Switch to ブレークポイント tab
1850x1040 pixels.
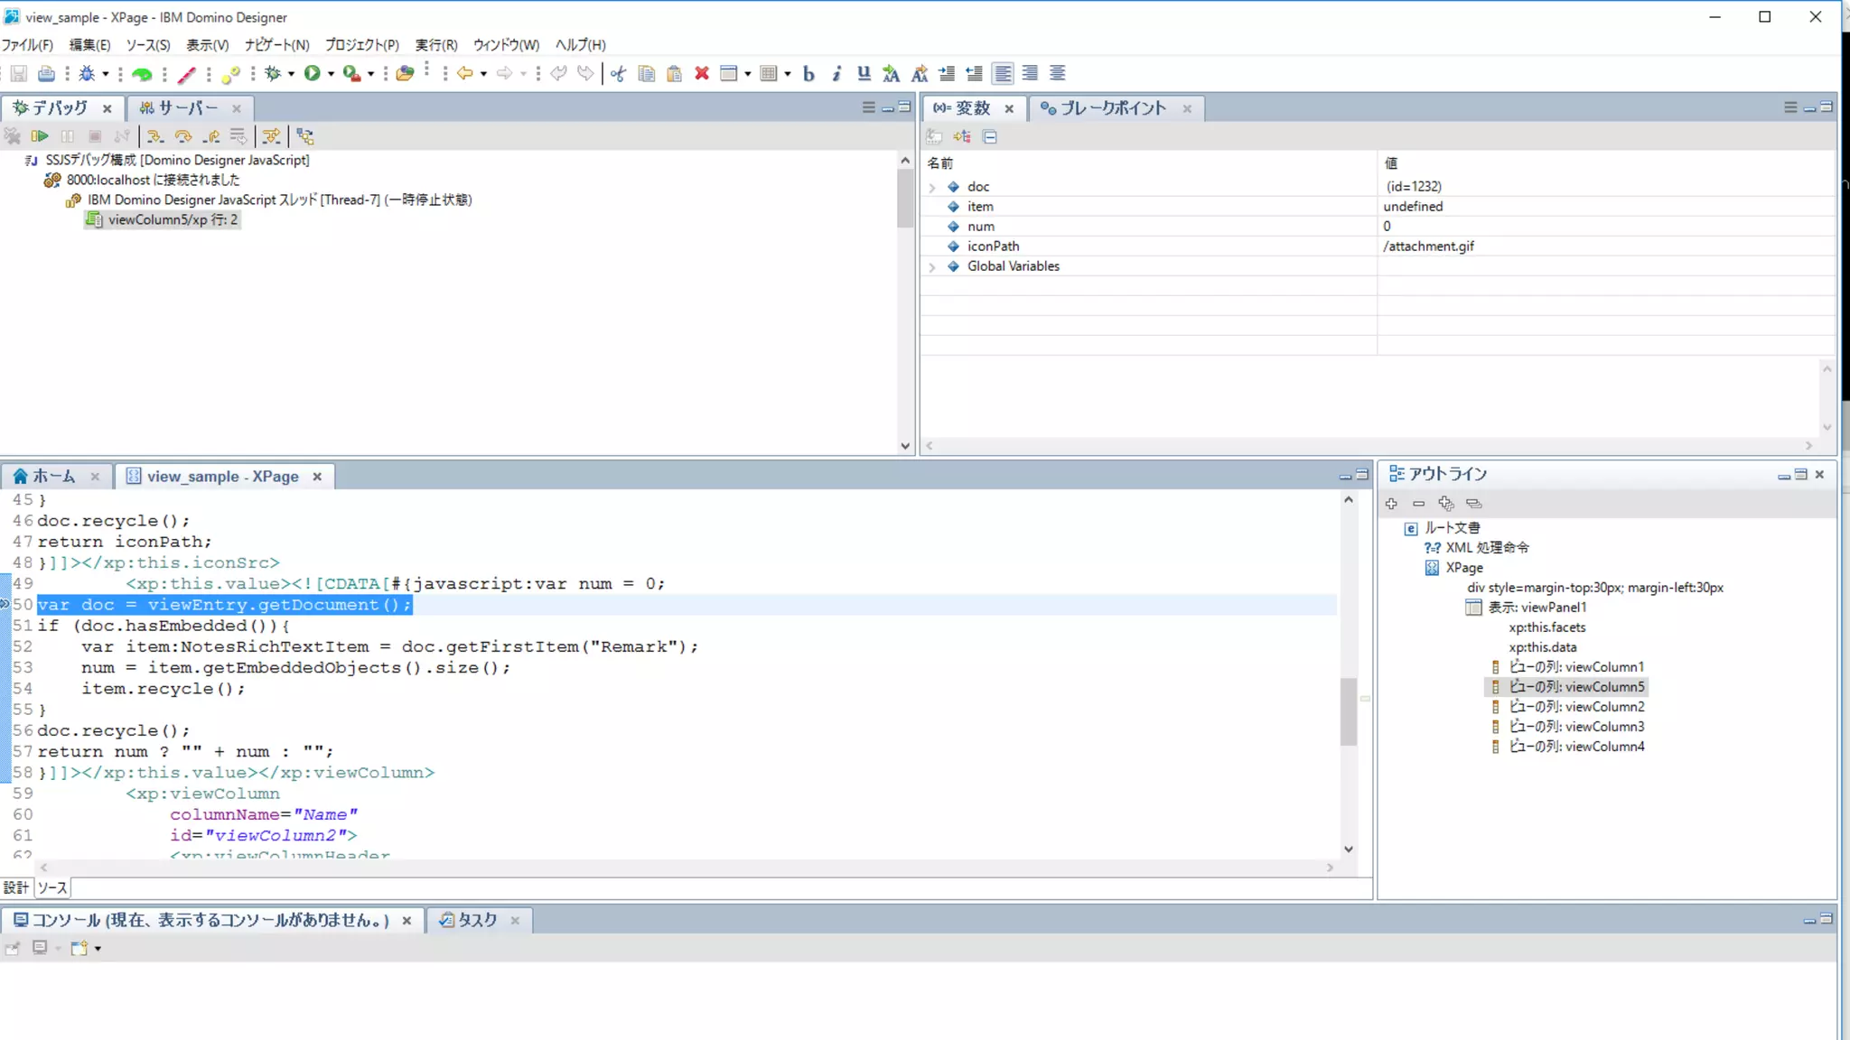pos(1113,108)
